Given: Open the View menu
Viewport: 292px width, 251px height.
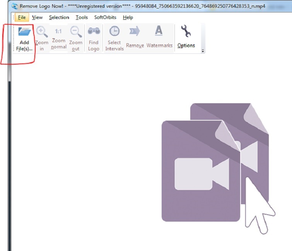Looking at the screenshot, I should tap(38, 17).
